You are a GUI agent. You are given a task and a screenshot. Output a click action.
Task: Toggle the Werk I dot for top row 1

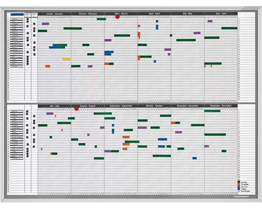(28, 19)
